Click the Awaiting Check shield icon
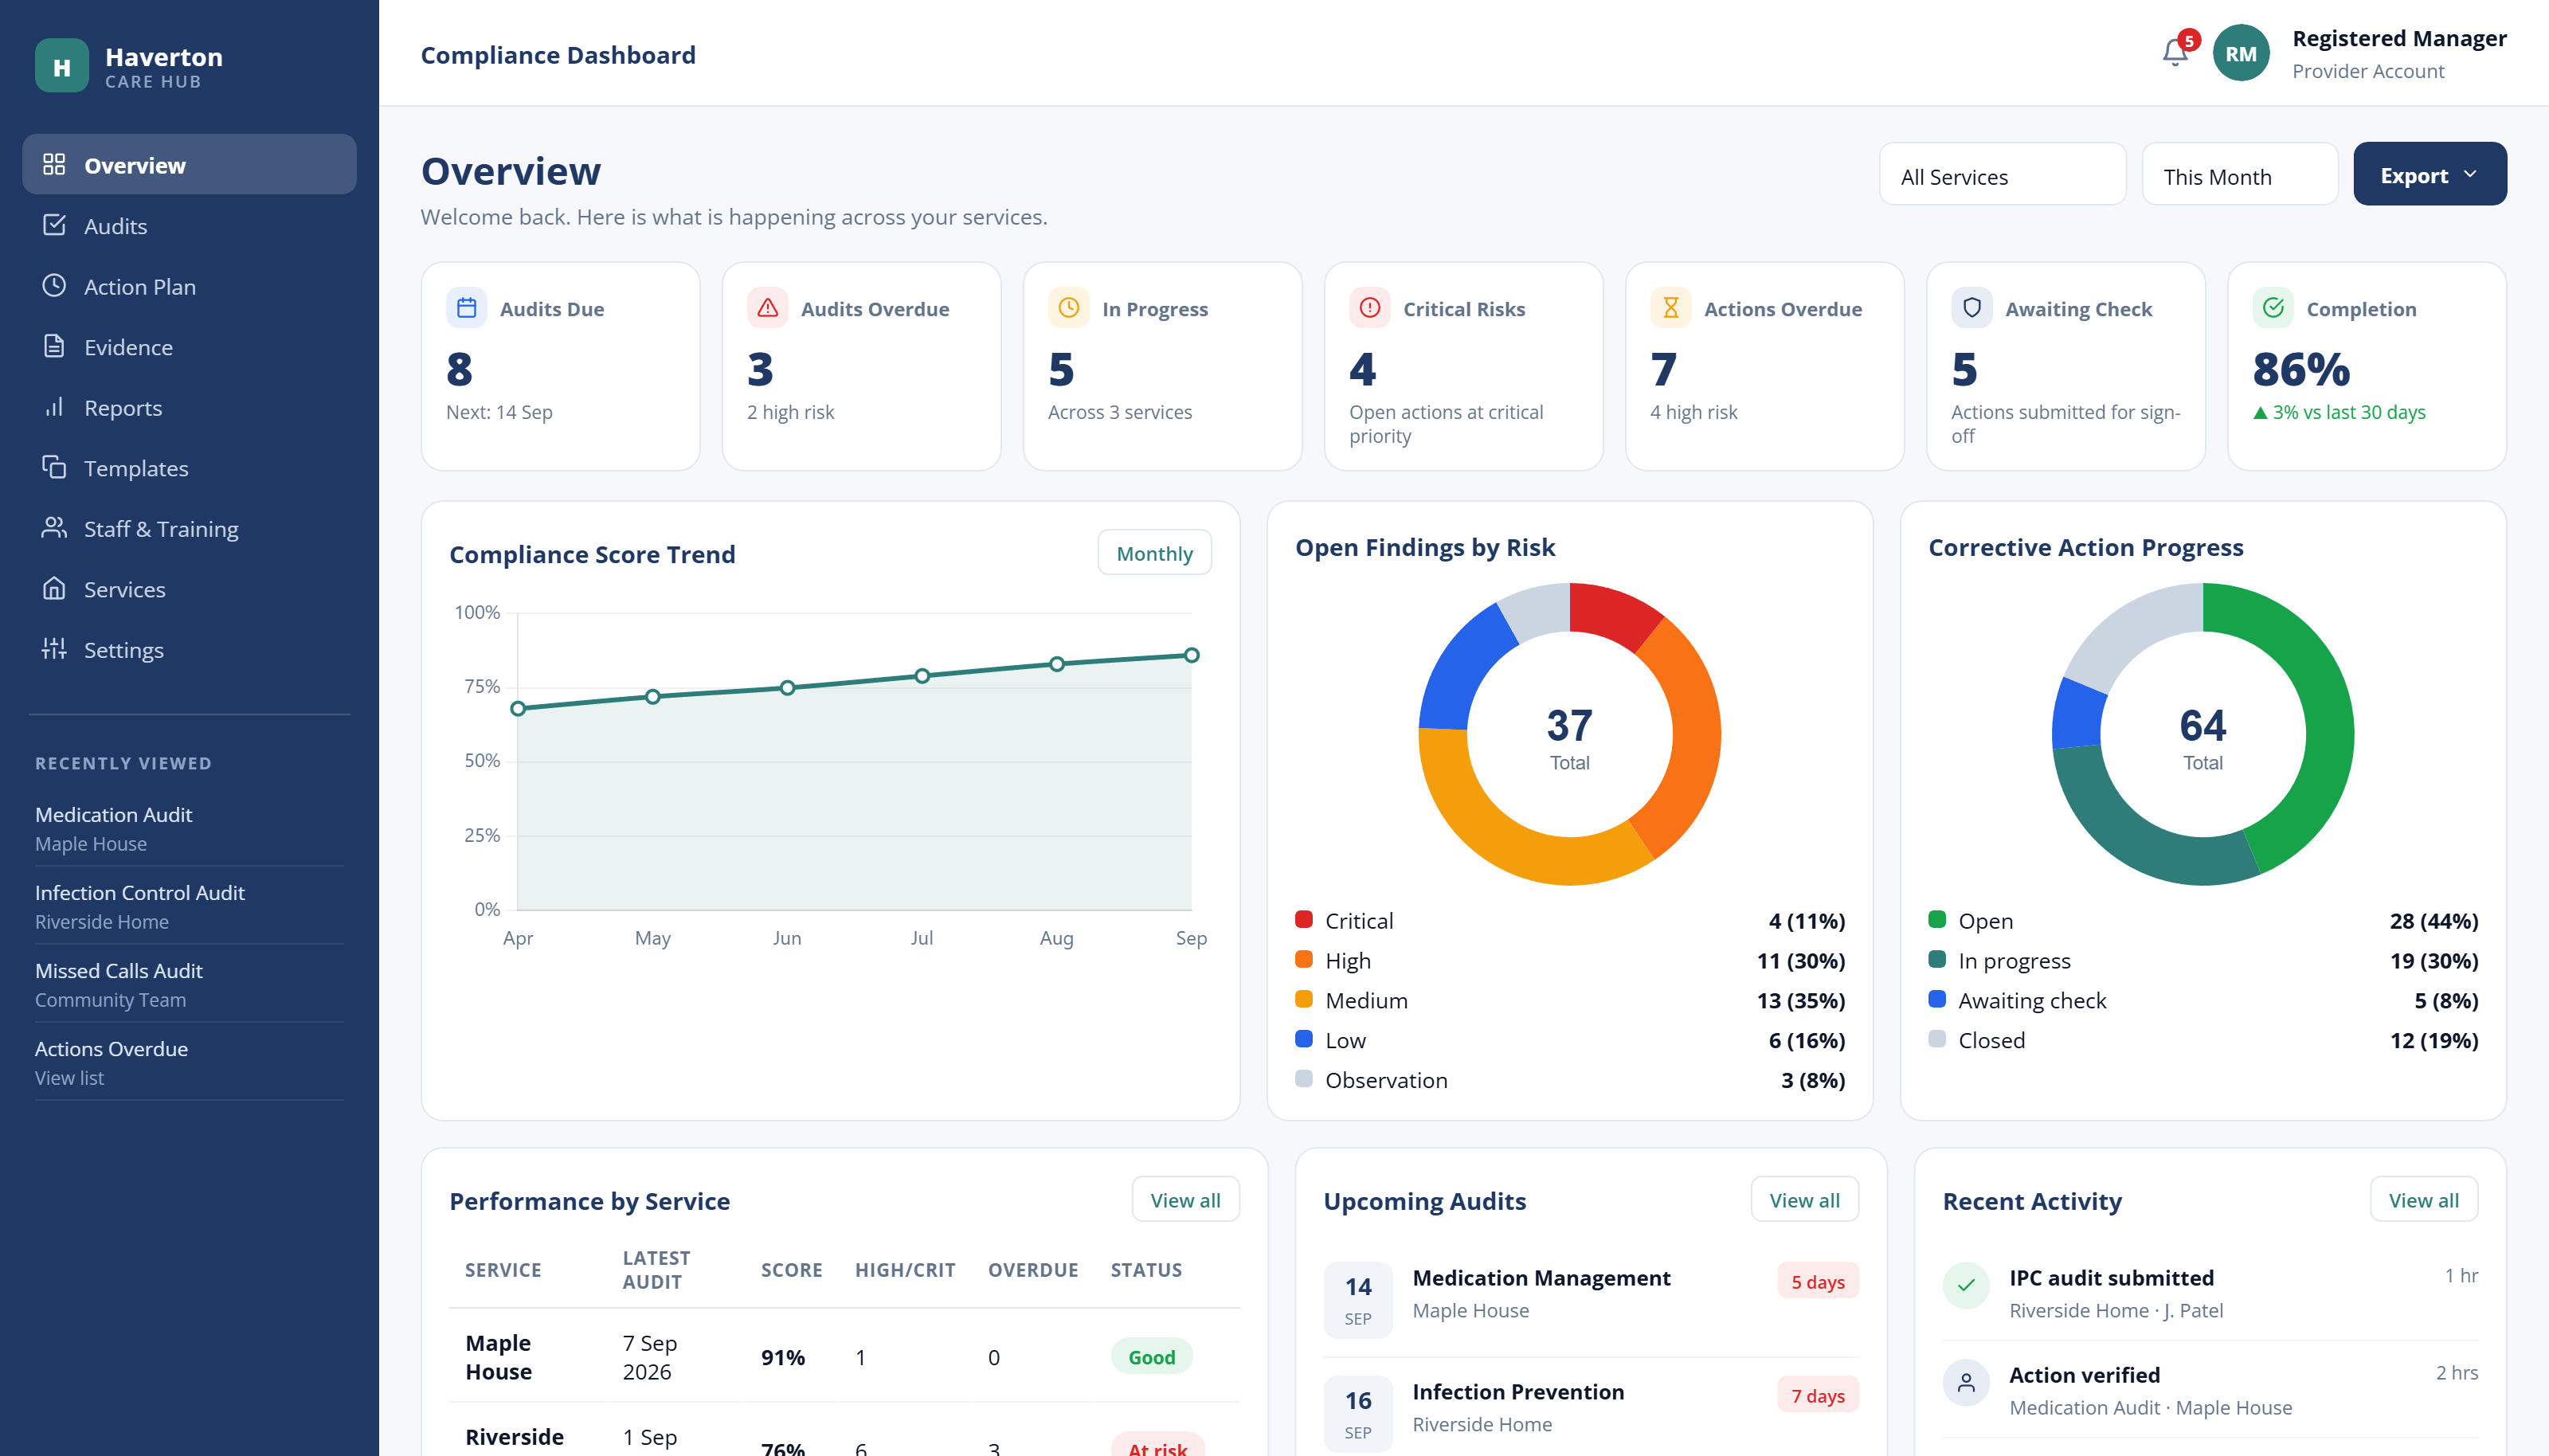Image resolution: width=2549 pixels, height=1456 pixels. (1971, 308)
